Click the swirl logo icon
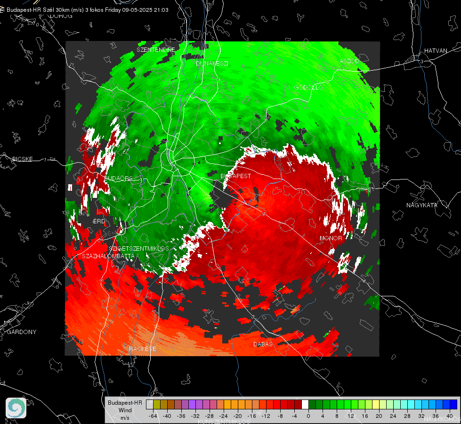 point(16,408)
